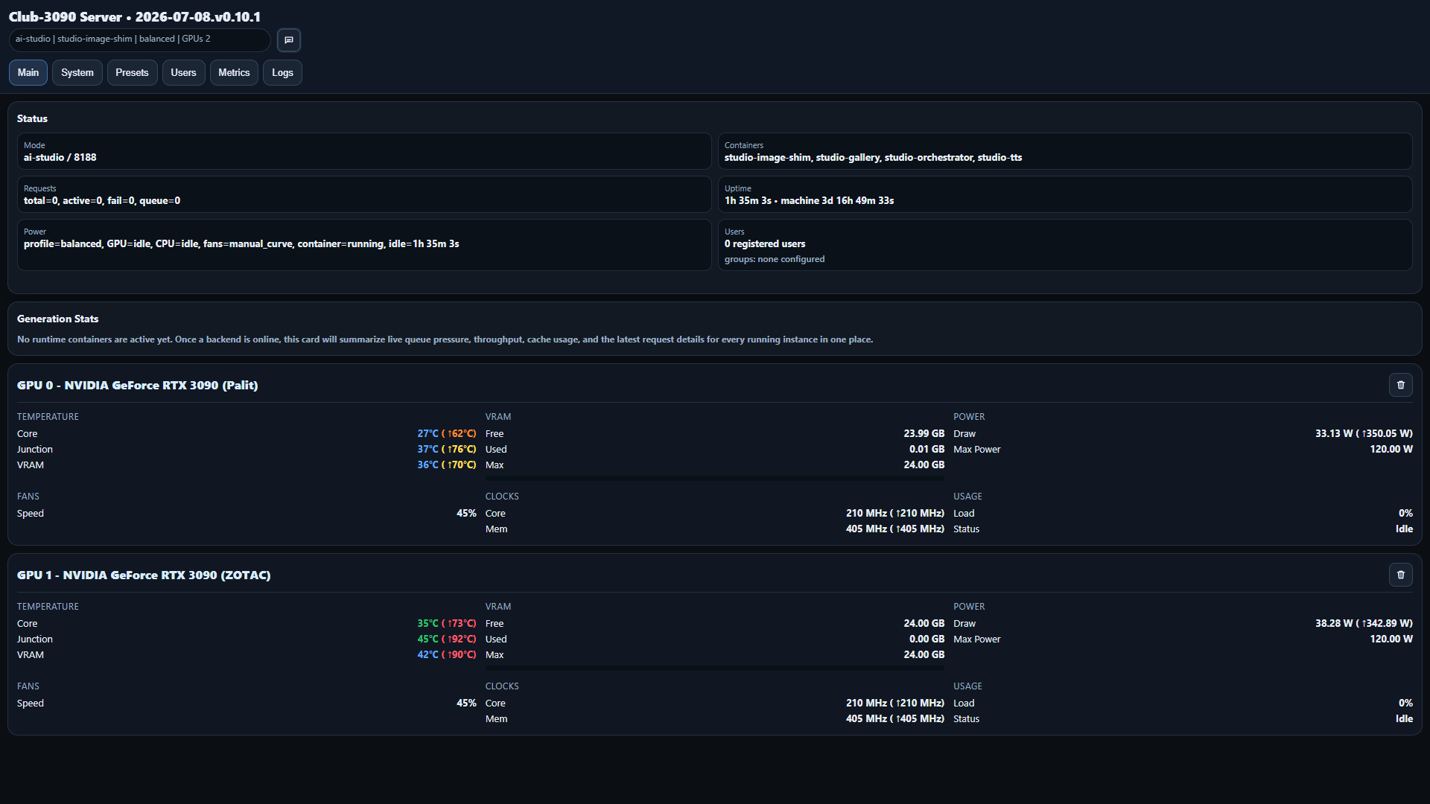The height and width of the screenshot is (804, 1430).
Task: Click GPU 0 VRAM used 0.01 GB value
Action: 927,449
